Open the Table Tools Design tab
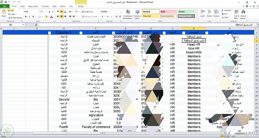259x138 pixels. (x=81, y=6)
